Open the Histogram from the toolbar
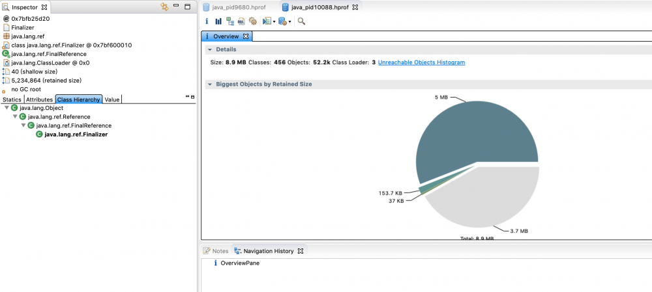 tap(218, 21)
